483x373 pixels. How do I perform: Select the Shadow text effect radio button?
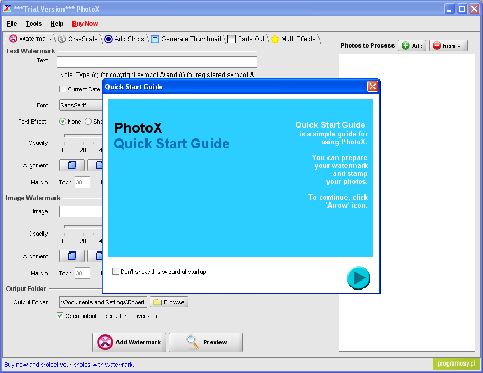click(88, 122)
